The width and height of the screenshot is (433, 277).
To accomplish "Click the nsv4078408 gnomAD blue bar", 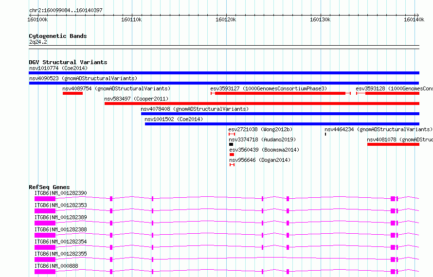I will [280, 114].
